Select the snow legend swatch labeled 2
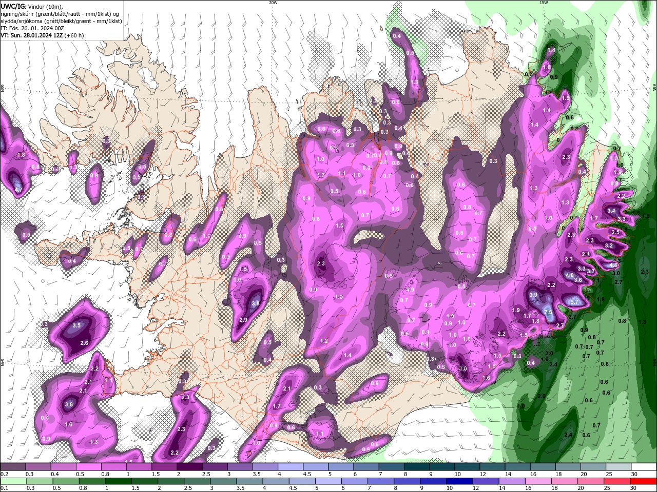 (x=189, y=467)
